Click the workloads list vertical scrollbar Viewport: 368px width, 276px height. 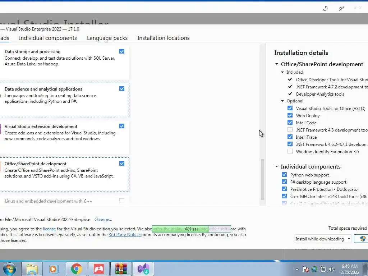point(263,179)
